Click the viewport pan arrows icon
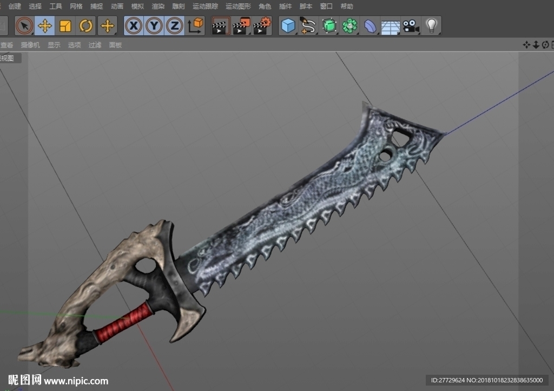 526,44
